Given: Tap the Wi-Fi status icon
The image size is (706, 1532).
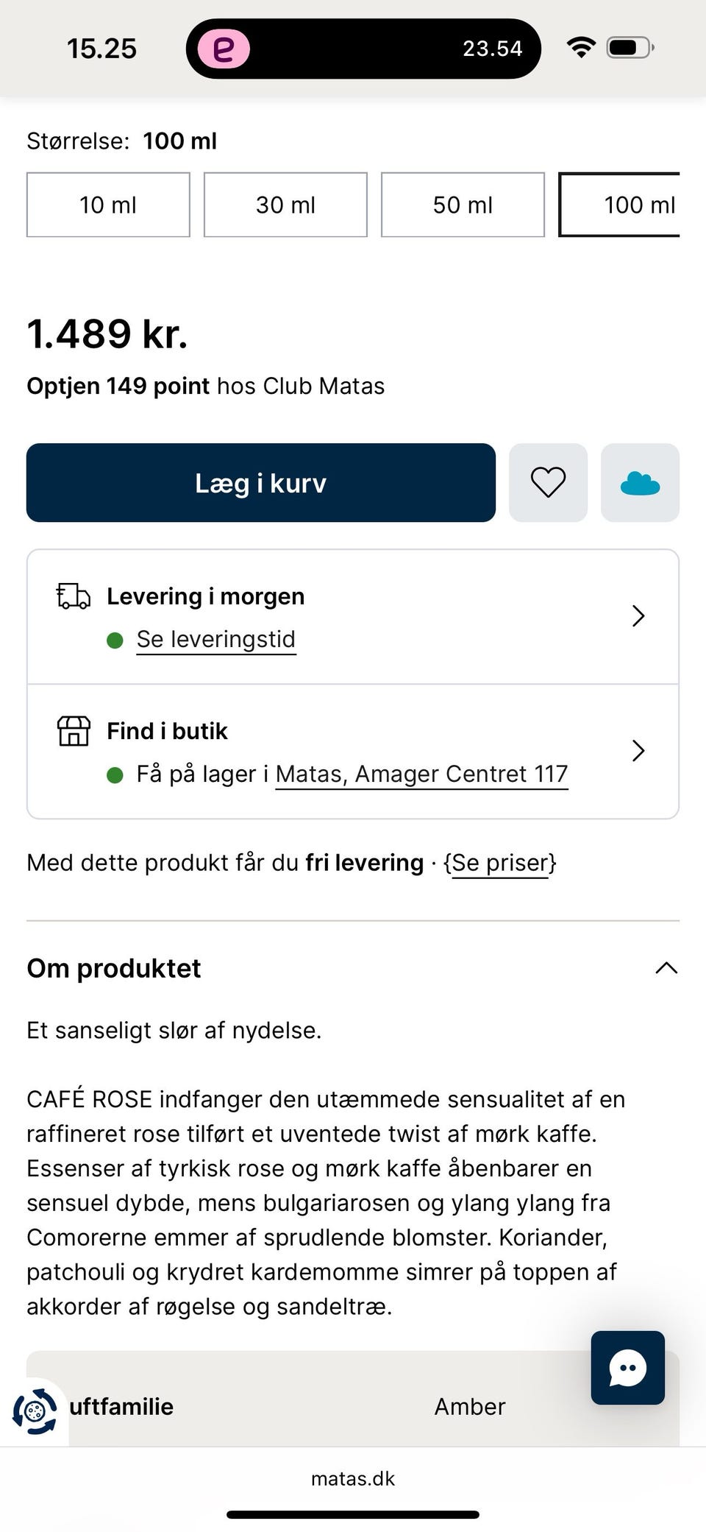Looking at the screenshot, I should pyautogui.click(x=581, y=49).
